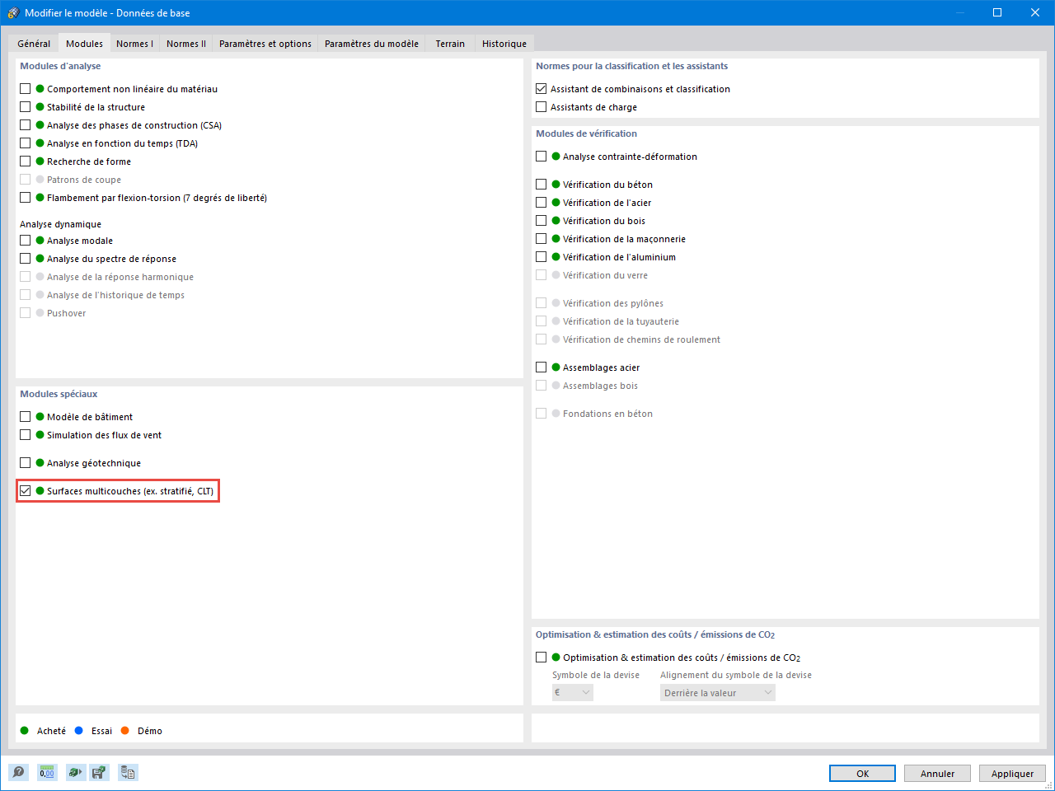Screen dimensions: 1055x791
Task: Uncheck Surfaces multicouches (ex. stratifié, CLT)
Action: tap(26, 491)
